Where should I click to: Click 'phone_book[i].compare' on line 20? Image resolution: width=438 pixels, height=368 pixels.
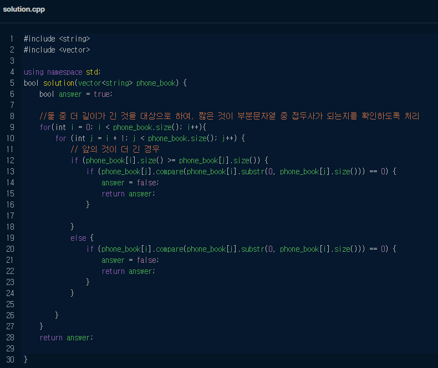(142, 249)
